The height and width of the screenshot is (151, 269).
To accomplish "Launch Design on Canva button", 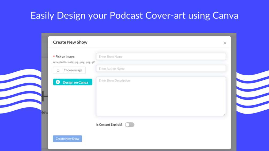I will tap(73, 82).
